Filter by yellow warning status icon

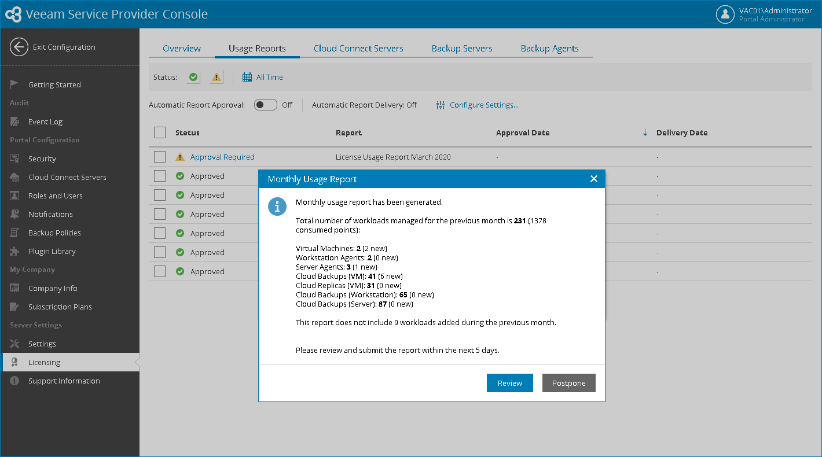tap(216, 77)
